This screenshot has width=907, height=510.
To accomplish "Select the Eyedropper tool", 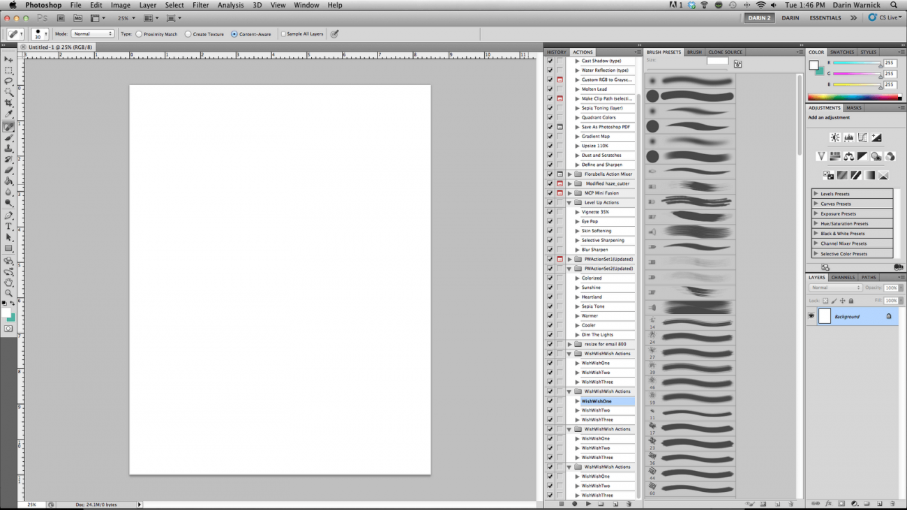I will (x=9, y=114).
